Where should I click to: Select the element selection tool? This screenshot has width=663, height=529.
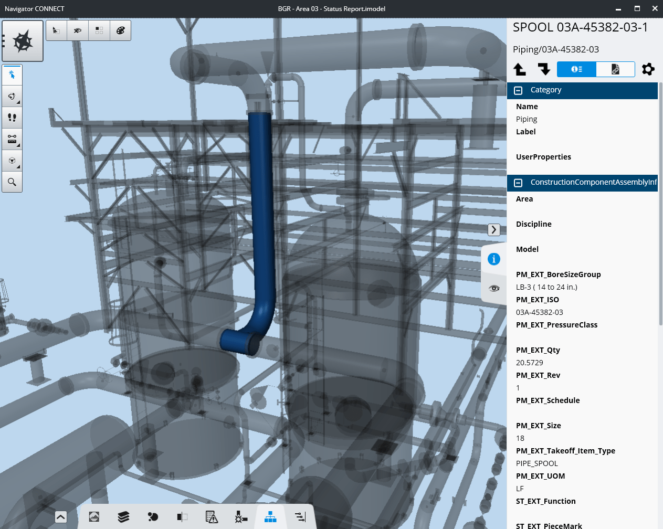pyautogui.click(x=12, y=74)
